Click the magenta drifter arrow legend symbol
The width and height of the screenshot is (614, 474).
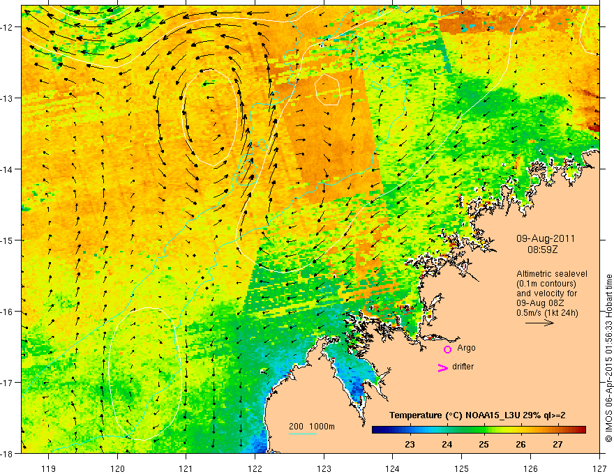[443, 368]
